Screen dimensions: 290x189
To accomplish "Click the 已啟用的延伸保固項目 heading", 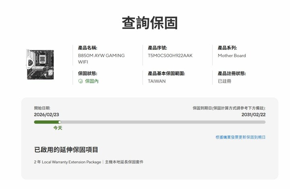I will click(x=66, y=150).
